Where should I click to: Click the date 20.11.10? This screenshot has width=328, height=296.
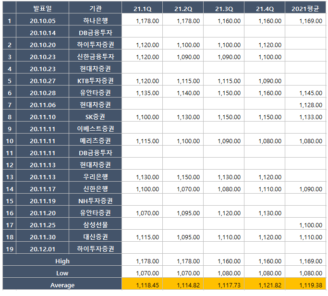(42, 117)
